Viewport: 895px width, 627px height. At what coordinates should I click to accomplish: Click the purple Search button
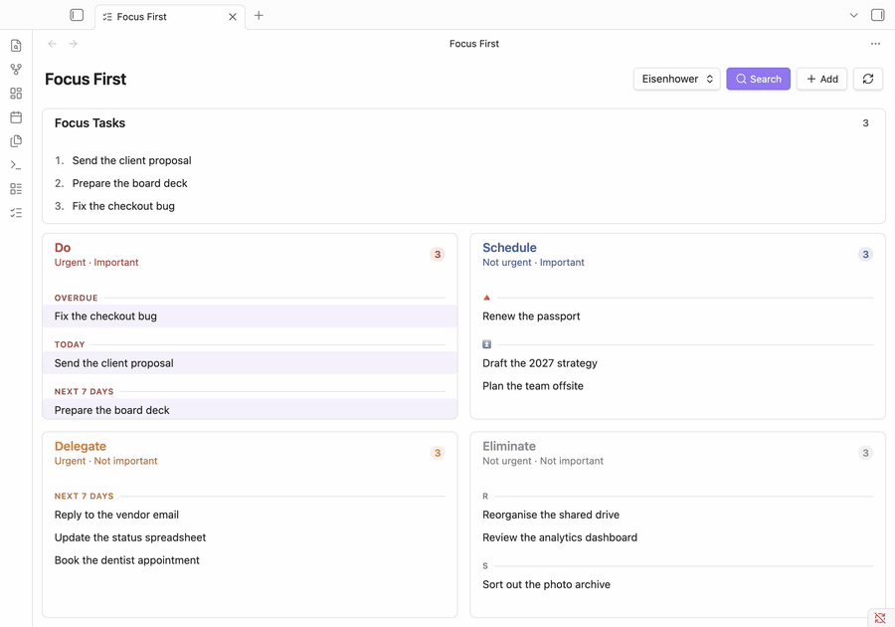pyautogui.click(x=758, y=79)
